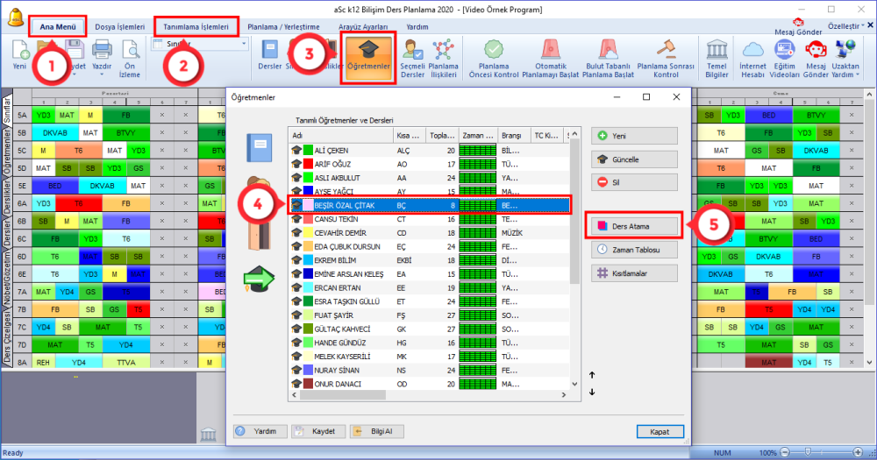Open the Öğretmenler side tab

[x=7, y=153]
